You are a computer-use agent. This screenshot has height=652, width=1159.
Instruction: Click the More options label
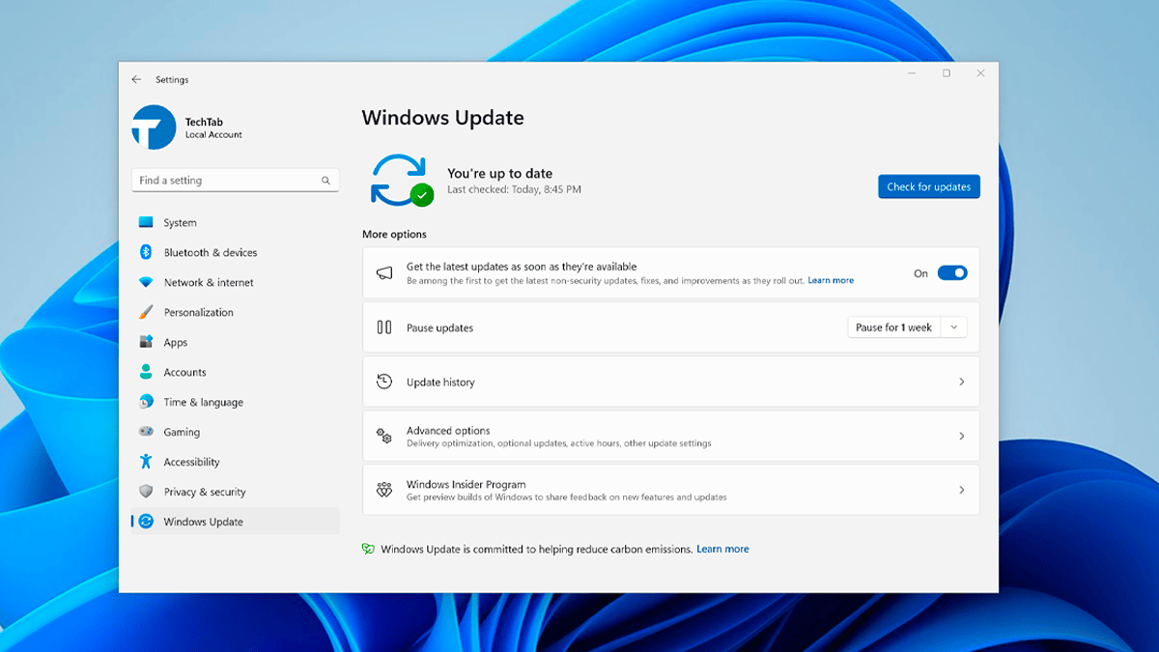click(x=394, y=235)
